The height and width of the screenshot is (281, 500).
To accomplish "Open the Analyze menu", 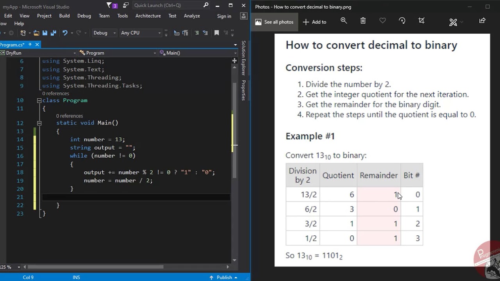I will pyautogui.click(x=192, y=16).
